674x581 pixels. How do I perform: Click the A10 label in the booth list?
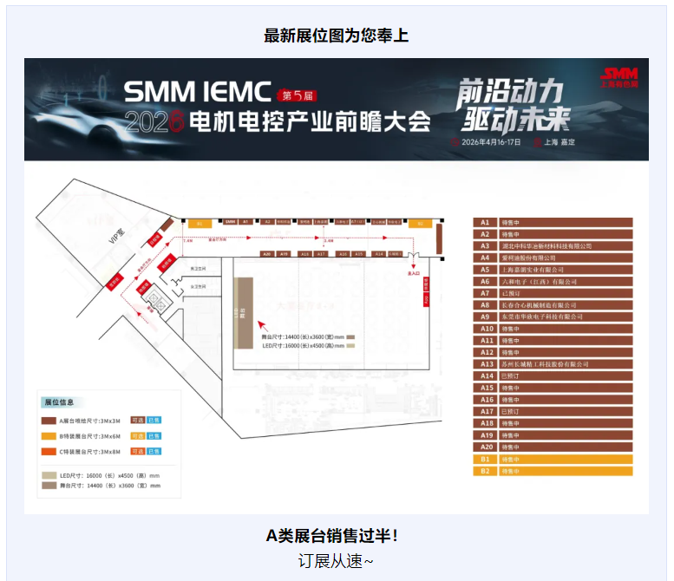click(487, 329)
